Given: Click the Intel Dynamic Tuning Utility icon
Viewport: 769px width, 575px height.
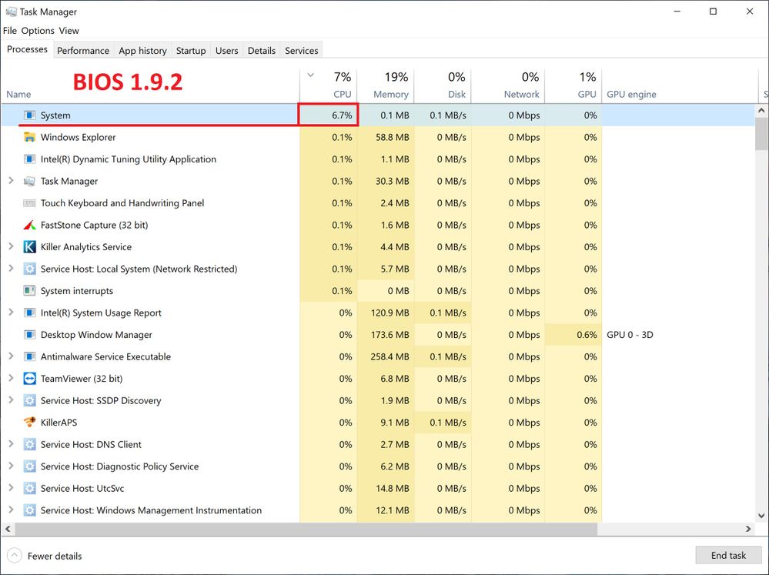Looking at the screenshot, I should (29, 159).
